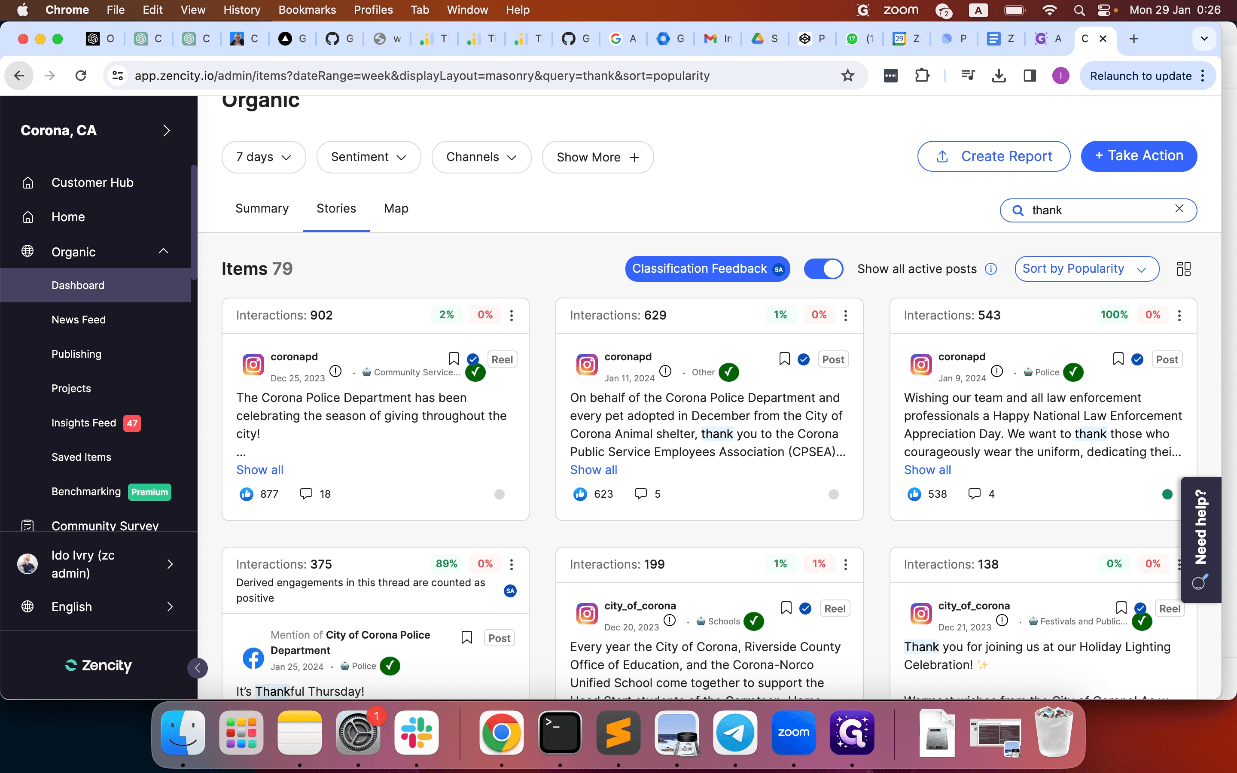Toggle green checkmark beside Festivals and Public classification
The width and height of the screenshot is (1237, 773).
click(1142, 621)
